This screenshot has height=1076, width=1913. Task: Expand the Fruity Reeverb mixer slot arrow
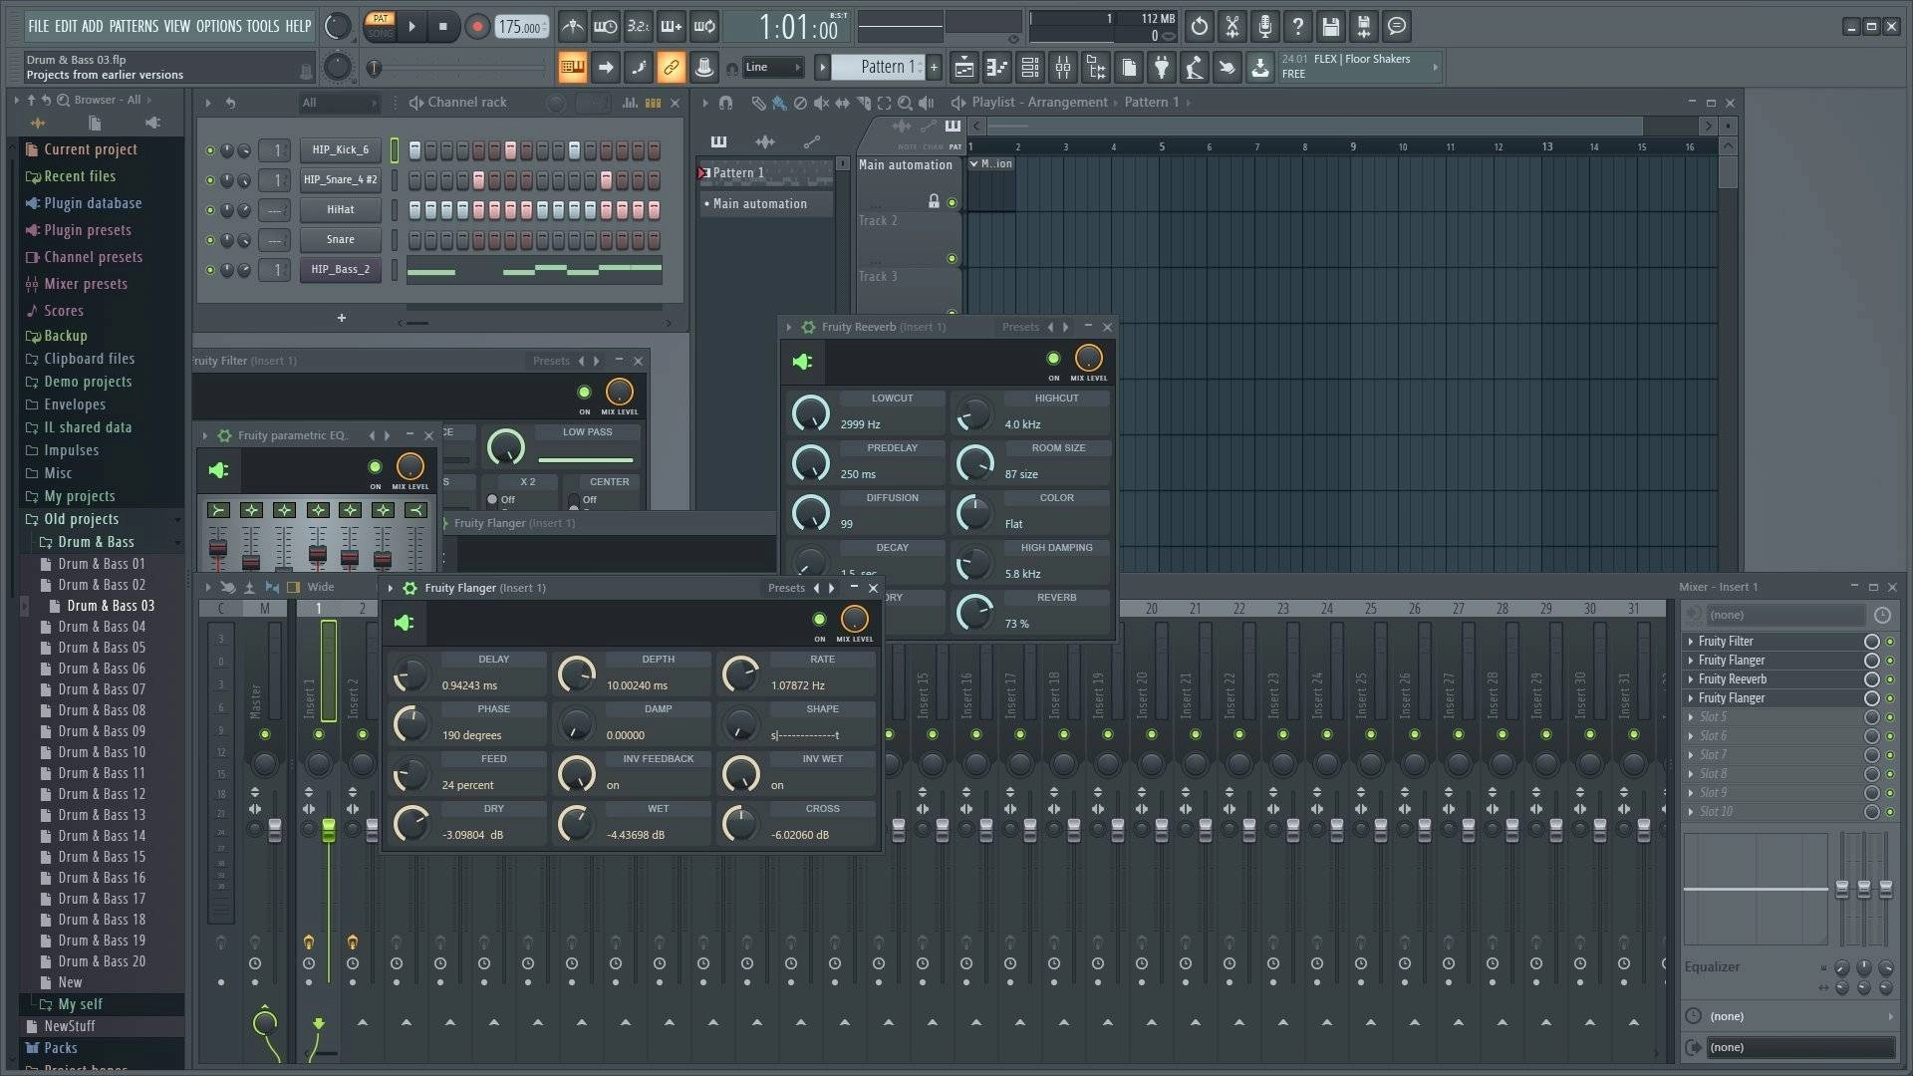(x=1691, y=679)
